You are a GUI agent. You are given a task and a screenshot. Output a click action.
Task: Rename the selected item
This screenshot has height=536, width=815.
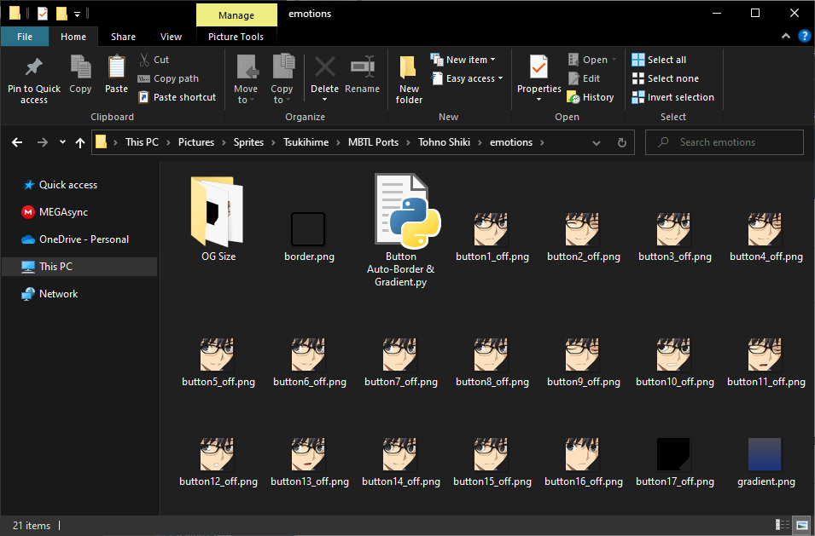point(363,75)
